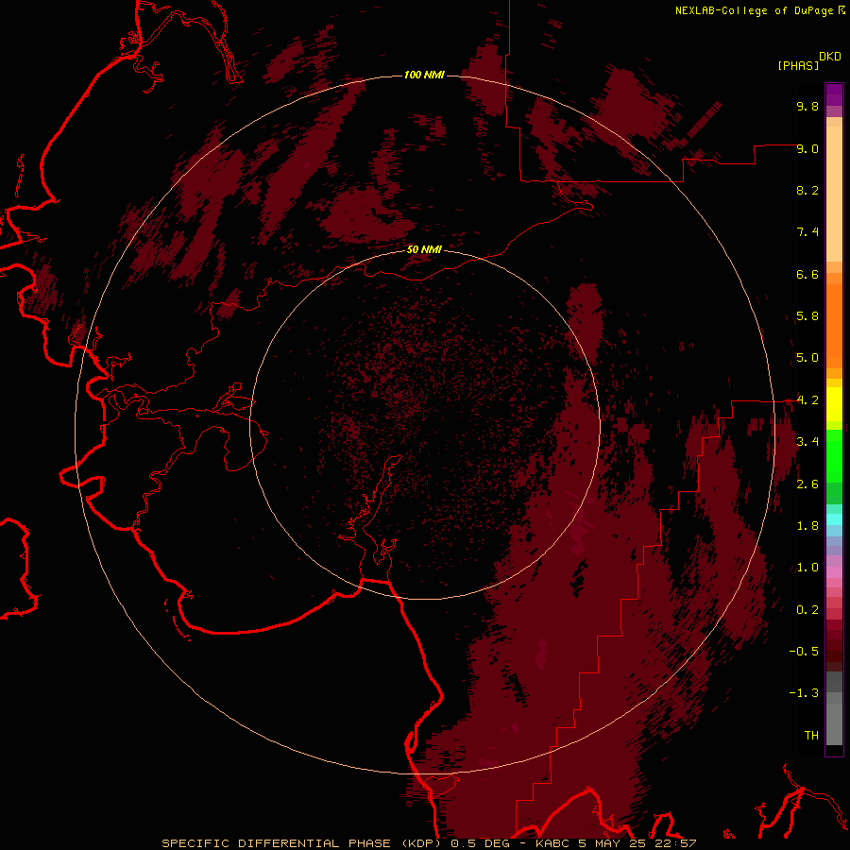Click the bright green band of color bar
The height and width of the screenshot is (850, 850).
[834, 456]
